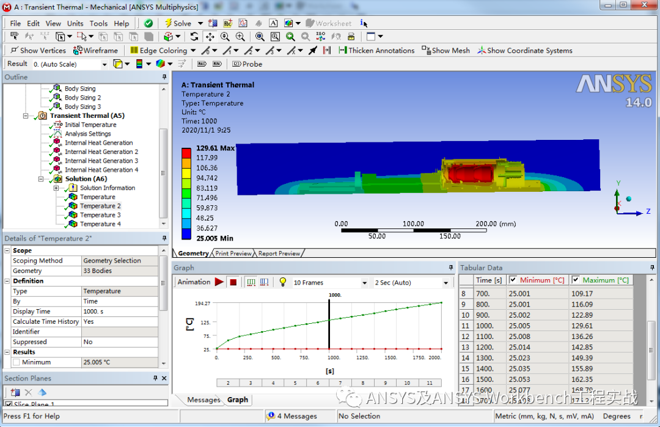This screenshot has height=427, width=660.
Task: Open the Tools menu
Action: click(98, 24)
